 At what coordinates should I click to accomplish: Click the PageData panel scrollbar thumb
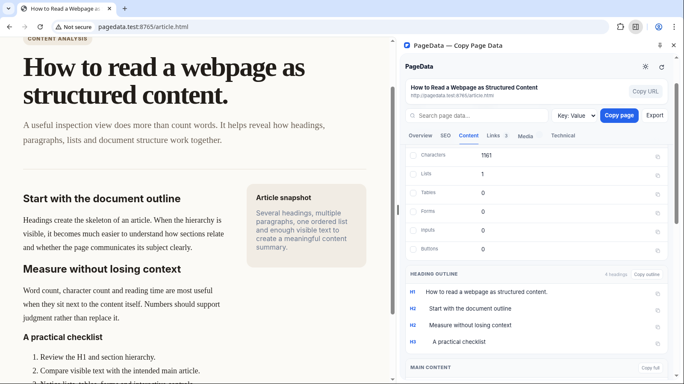(676, 154)
